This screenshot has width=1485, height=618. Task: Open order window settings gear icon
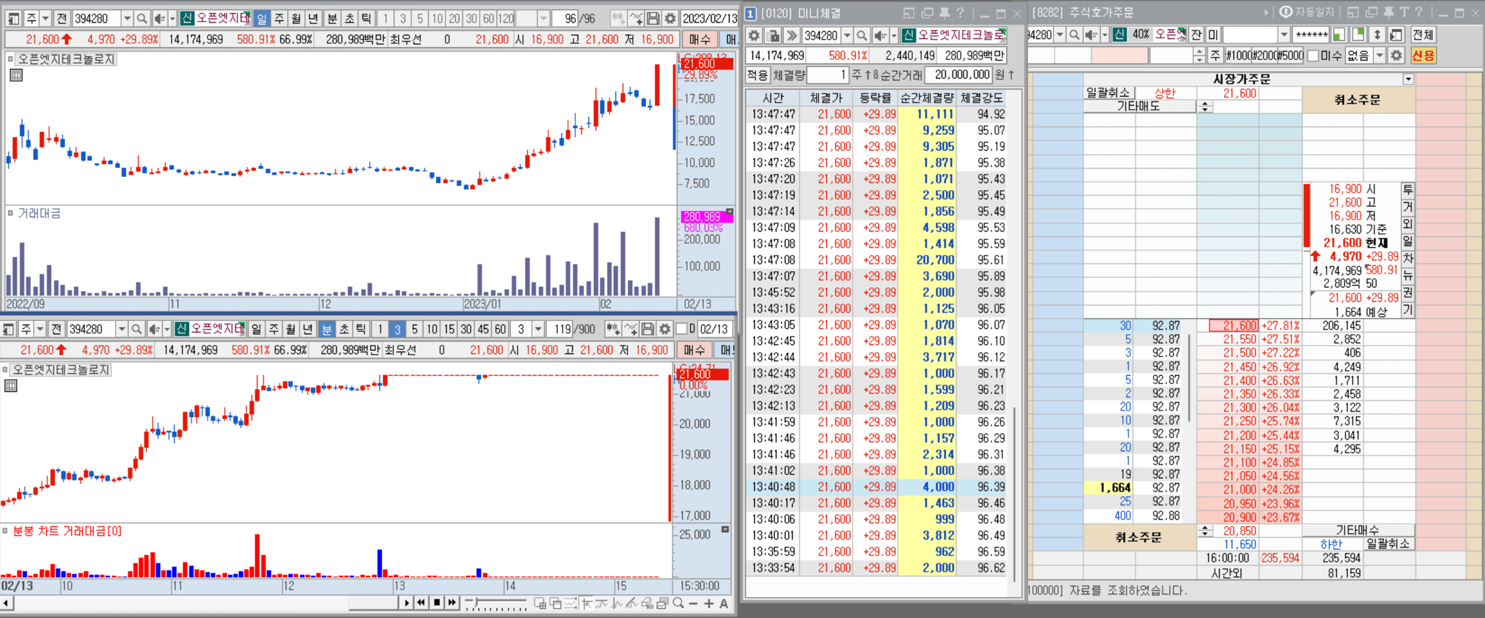click(x=1396, y=56)
